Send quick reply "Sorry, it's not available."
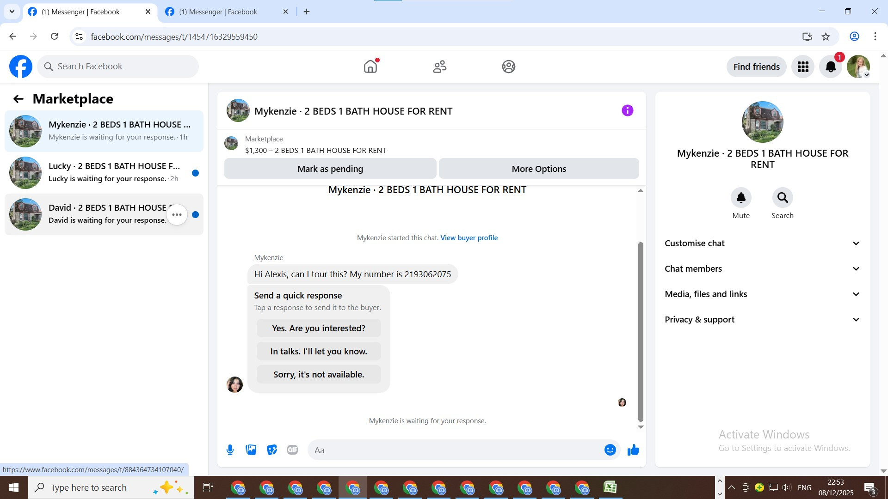This screenshot has width=888, height=499. [x=319, y=375]
